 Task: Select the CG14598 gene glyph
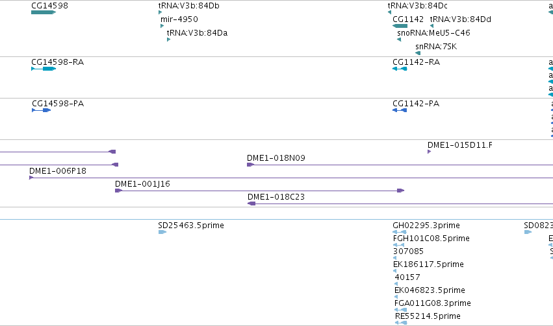[44, 12]
